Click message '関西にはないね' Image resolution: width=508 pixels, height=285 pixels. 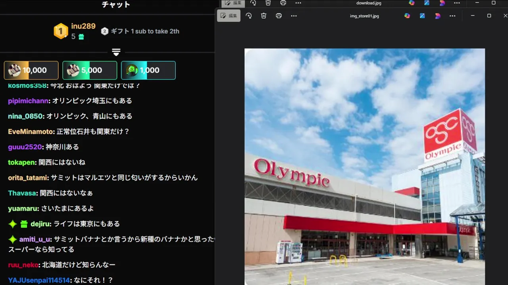[x=62, y=162]
